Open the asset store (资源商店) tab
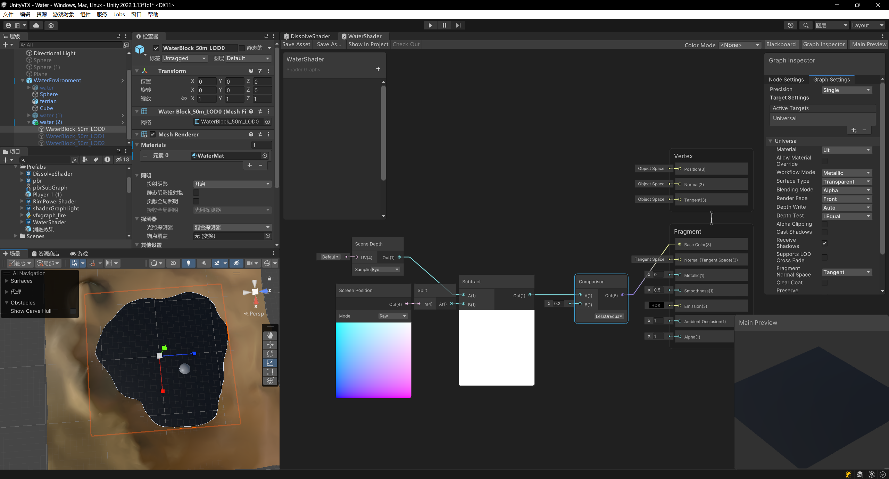The width and height of the screenshot is (889, 479). click(x=45, y=253)
